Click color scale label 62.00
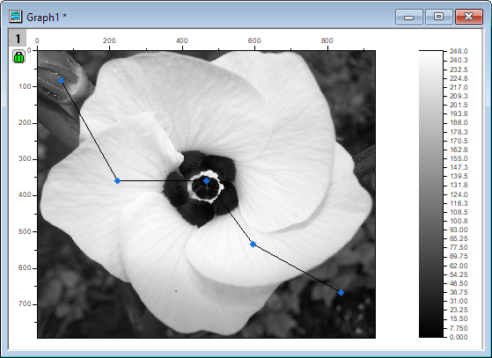Screen dimensions: 492x358 pos(459,266)
